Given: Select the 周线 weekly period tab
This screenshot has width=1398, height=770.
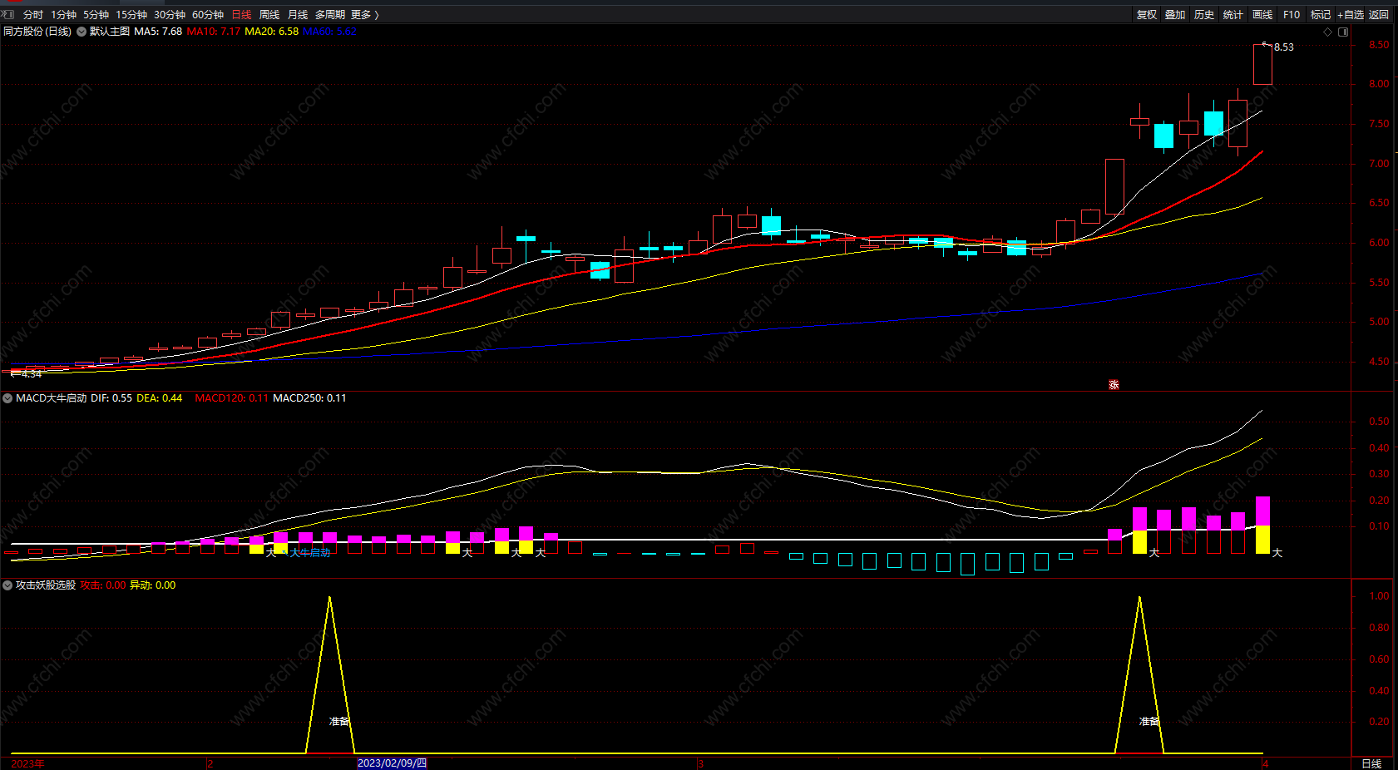Looking at the screenshot, I should [269, 15].
